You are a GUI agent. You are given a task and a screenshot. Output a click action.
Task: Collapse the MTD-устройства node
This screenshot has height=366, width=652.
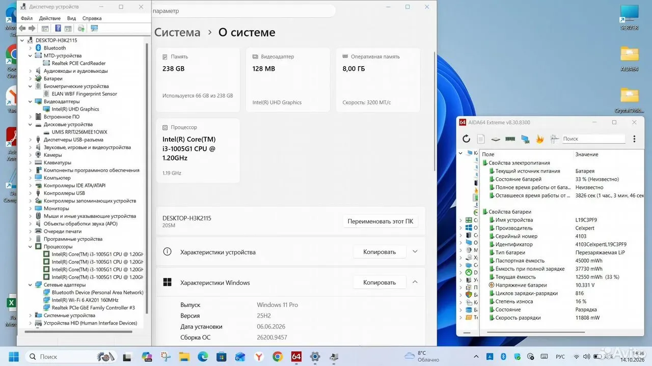click(x=31, y=55)
